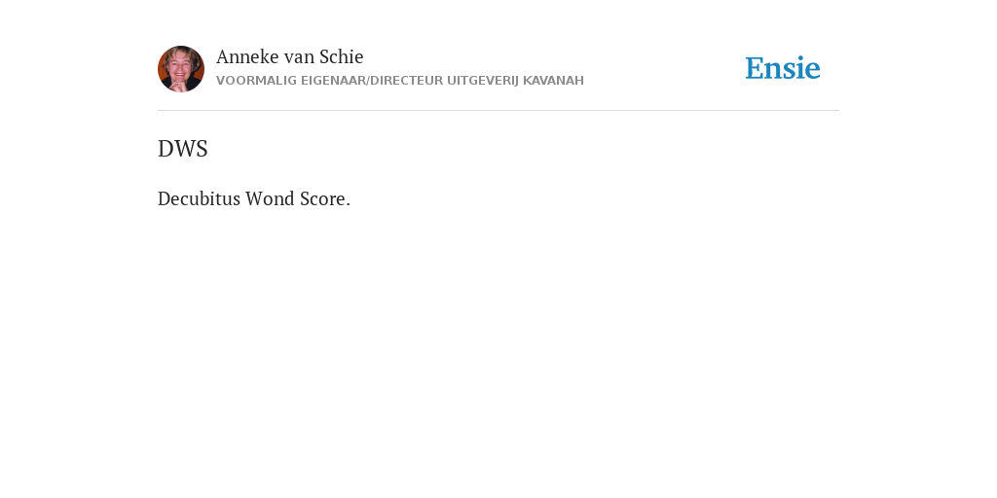Image resolution: width=997 pixels, height=498 pixels.
Task: Open author name Anneke van Schie
Action: pos(290,56)
